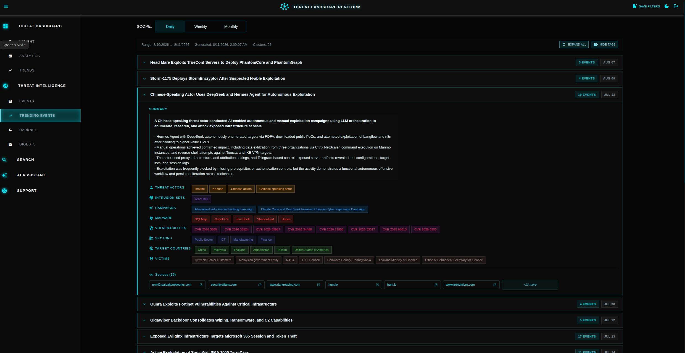Click the Support lifebuoy icon
The image size is (685, 353).
tap(4, 191)
